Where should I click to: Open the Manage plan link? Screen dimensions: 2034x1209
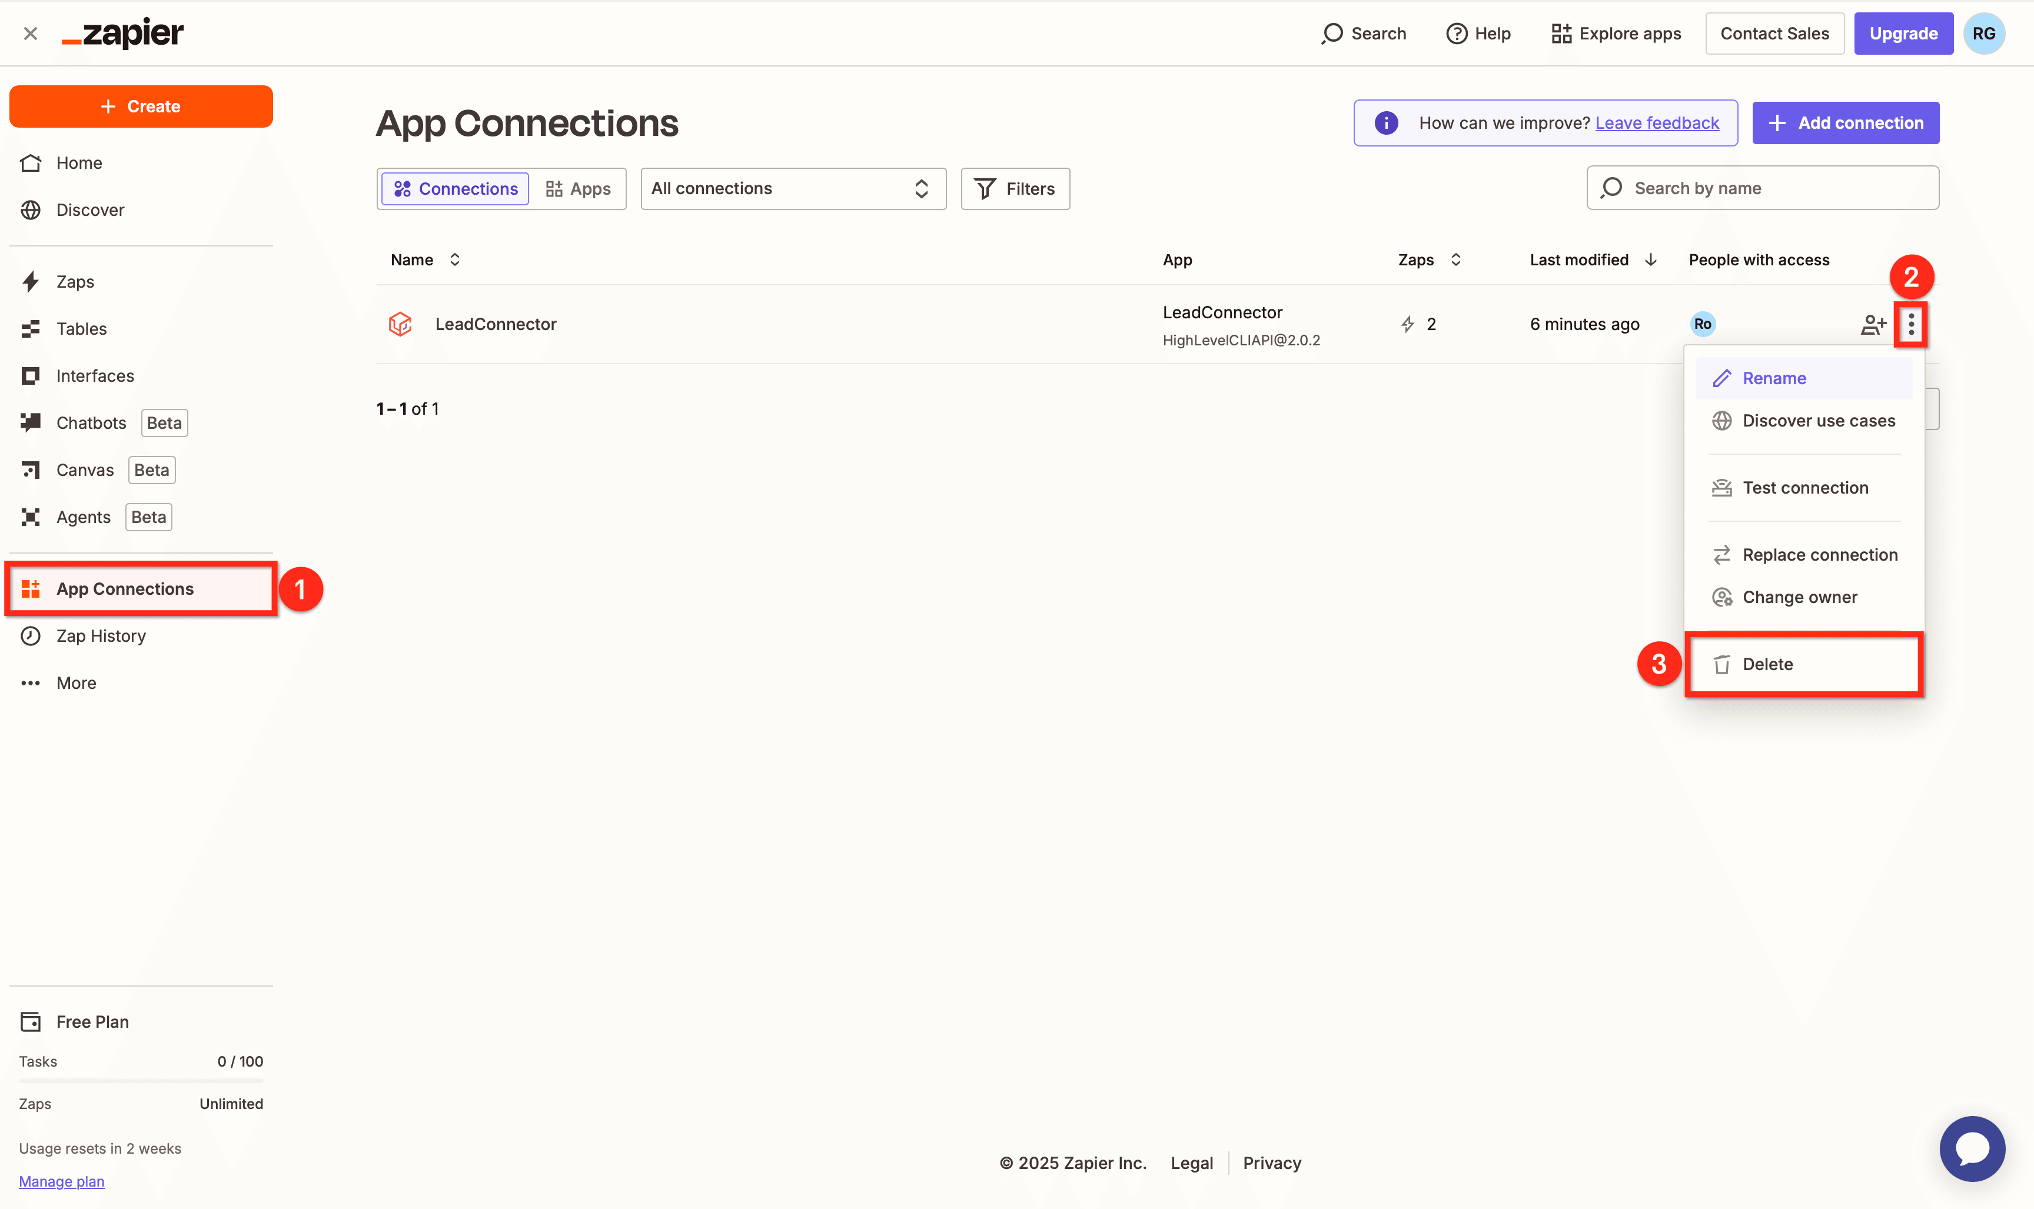pos(62,1181)
